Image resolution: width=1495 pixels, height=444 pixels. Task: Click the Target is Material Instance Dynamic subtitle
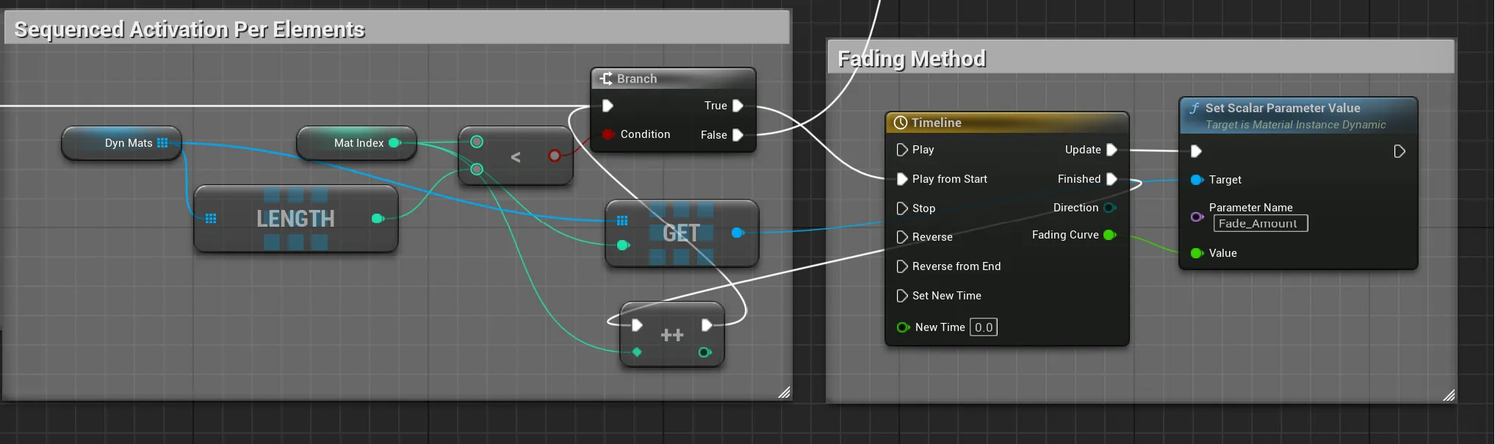point(1295,125)
